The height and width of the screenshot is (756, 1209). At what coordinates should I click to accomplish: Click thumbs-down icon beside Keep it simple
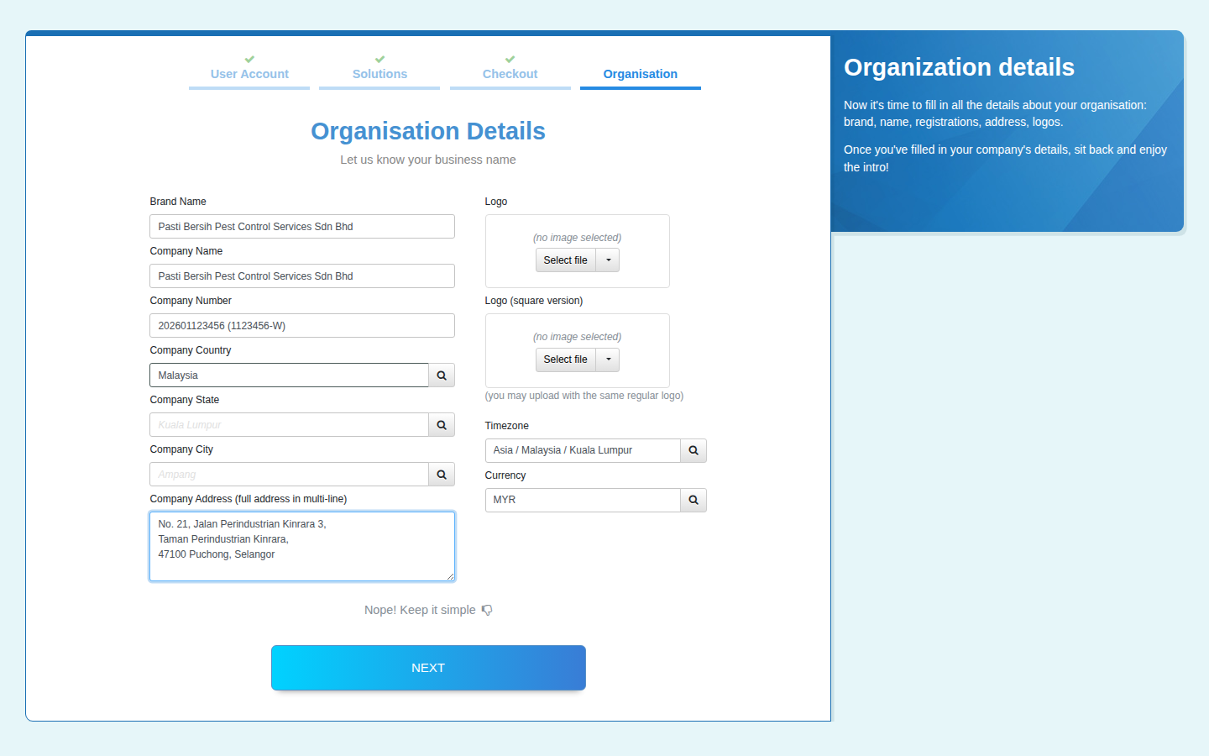click(x=487, y=610)
